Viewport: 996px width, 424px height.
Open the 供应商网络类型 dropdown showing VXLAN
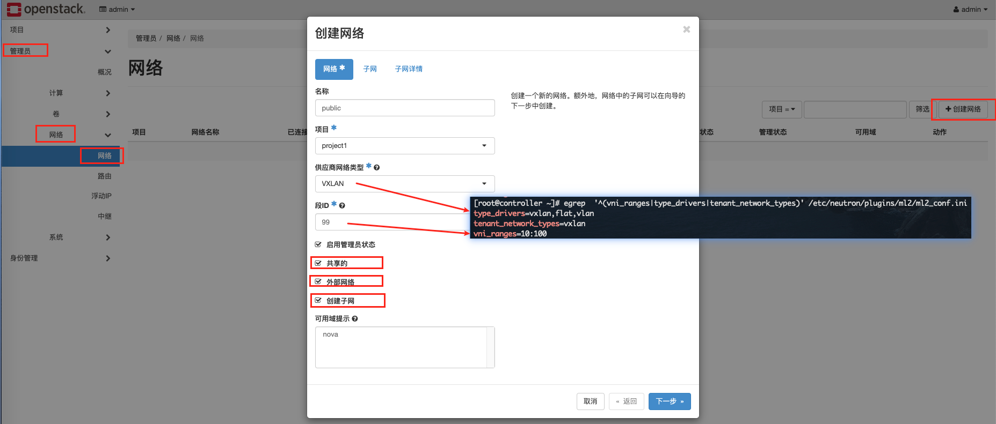(x=405, y=184)
